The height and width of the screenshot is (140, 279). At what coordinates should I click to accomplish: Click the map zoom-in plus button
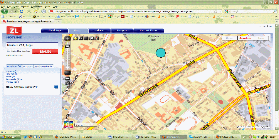pos(67,38)
